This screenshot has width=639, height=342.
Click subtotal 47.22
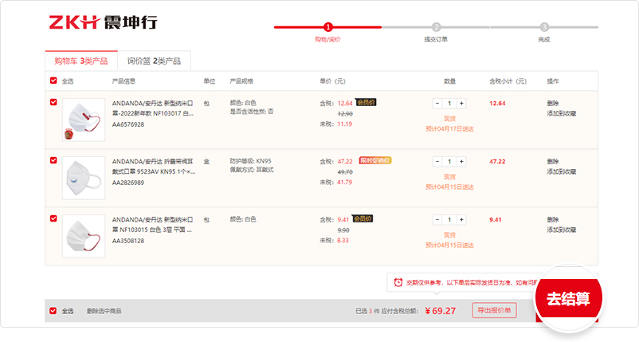[x=497, y=162]
